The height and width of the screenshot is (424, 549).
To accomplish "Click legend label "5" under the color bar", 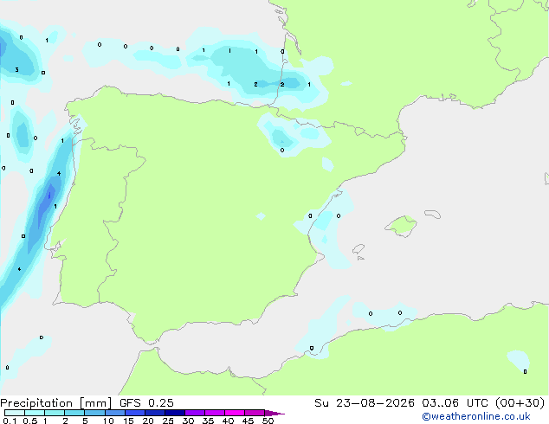I will coord(85,421).
